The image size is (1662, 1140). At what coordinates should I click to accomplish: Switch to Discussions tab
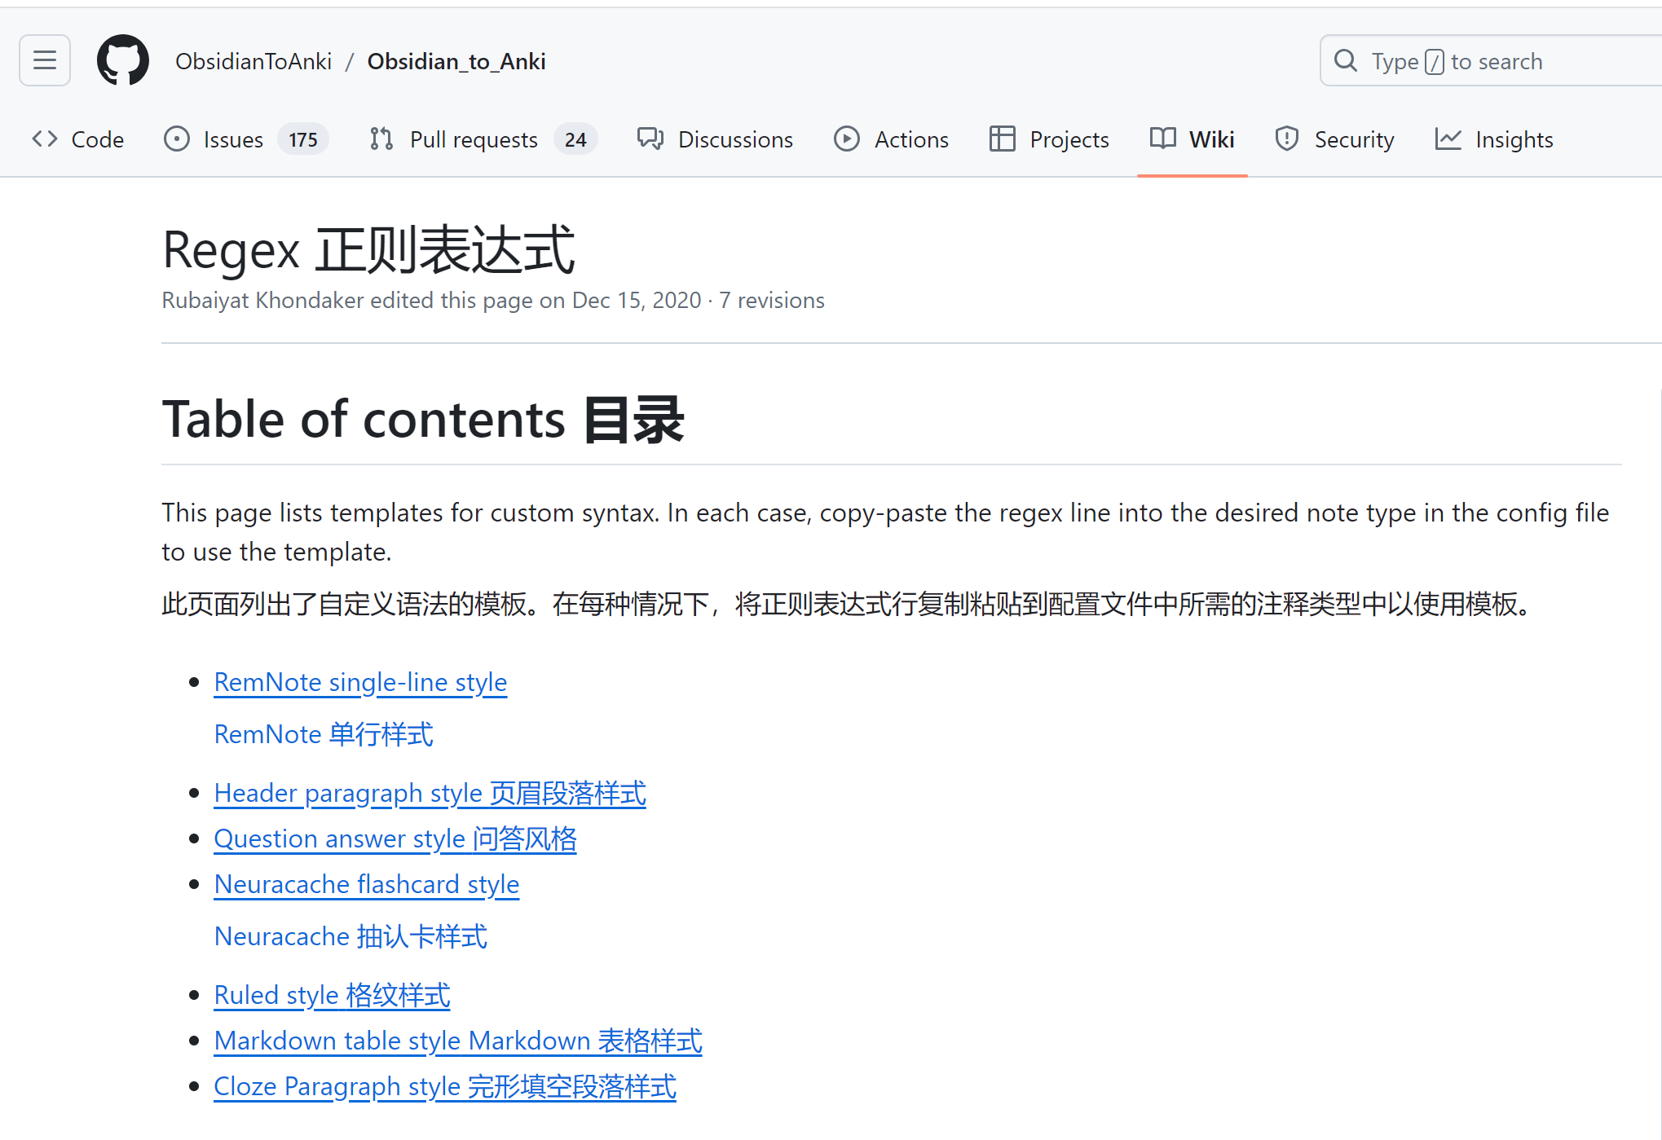(715, 139)
